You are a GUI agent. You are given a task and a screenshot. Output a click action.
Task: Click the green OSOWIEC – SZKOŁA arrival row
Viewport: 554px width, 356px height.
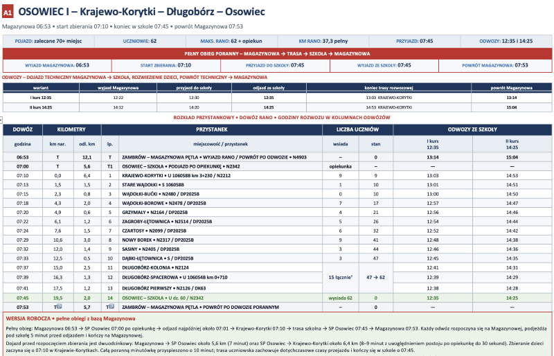pos(278,298)
